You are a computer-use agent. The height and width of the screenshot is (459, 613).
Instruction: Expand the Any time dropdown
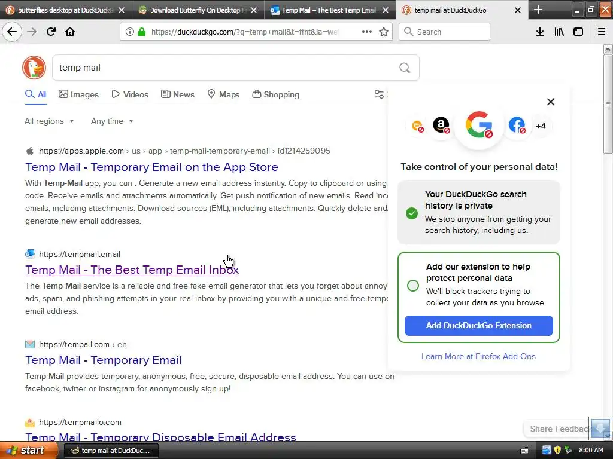112,121
